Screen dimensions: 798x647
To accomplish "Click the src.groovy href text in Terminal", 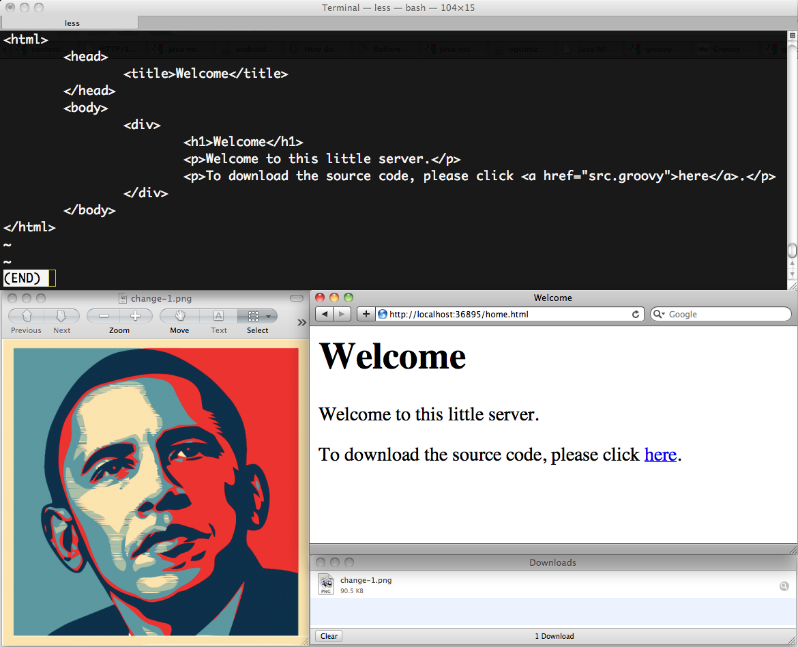I will pos(626,176).
